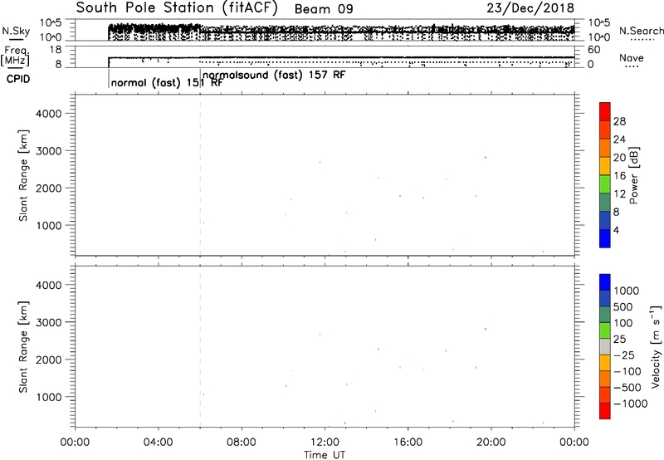Image resolution: width=664 pixels, height=460 pixels.
Task: Select the 'normal (fast) 151 RF' mode label
Action: coord(167,83)
